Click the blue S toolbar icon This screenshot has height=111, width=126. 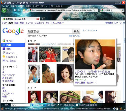pos(15,10)
